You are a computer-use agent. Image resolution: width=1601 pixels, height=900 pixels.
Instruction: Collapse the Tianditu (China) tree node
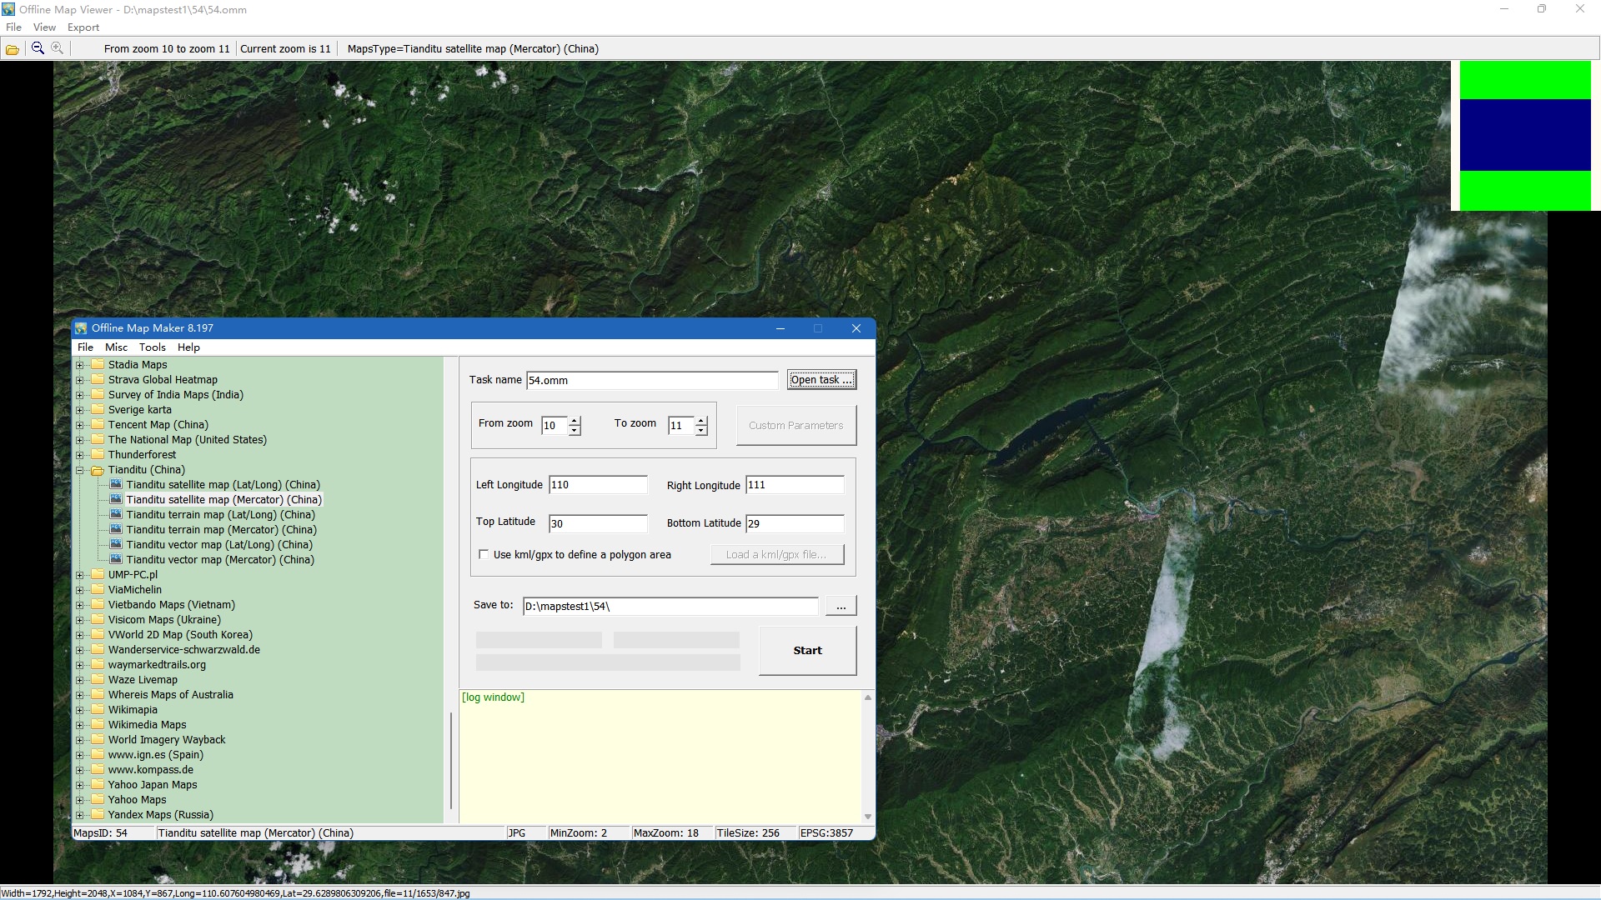80,470
